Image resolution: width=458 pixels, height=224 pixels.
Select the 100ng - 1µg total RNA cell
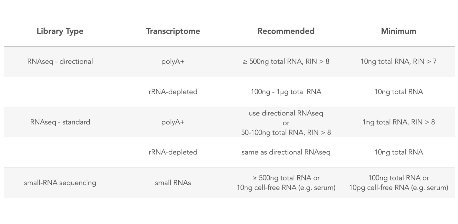click(286, 92)
